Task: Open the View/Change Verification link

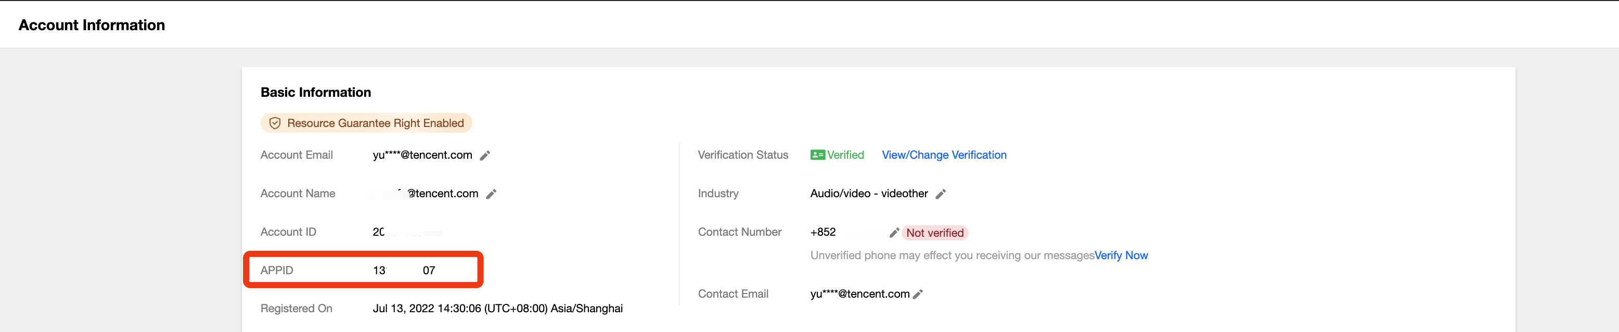Action: pos(943,155)
